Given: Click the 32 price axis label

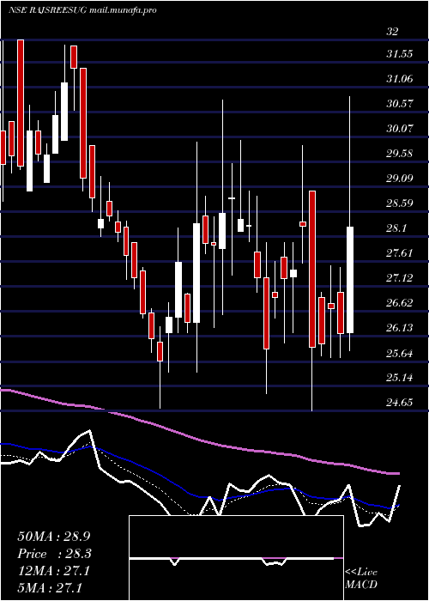Looking at the screenshot, I should (x=392, y=32).
